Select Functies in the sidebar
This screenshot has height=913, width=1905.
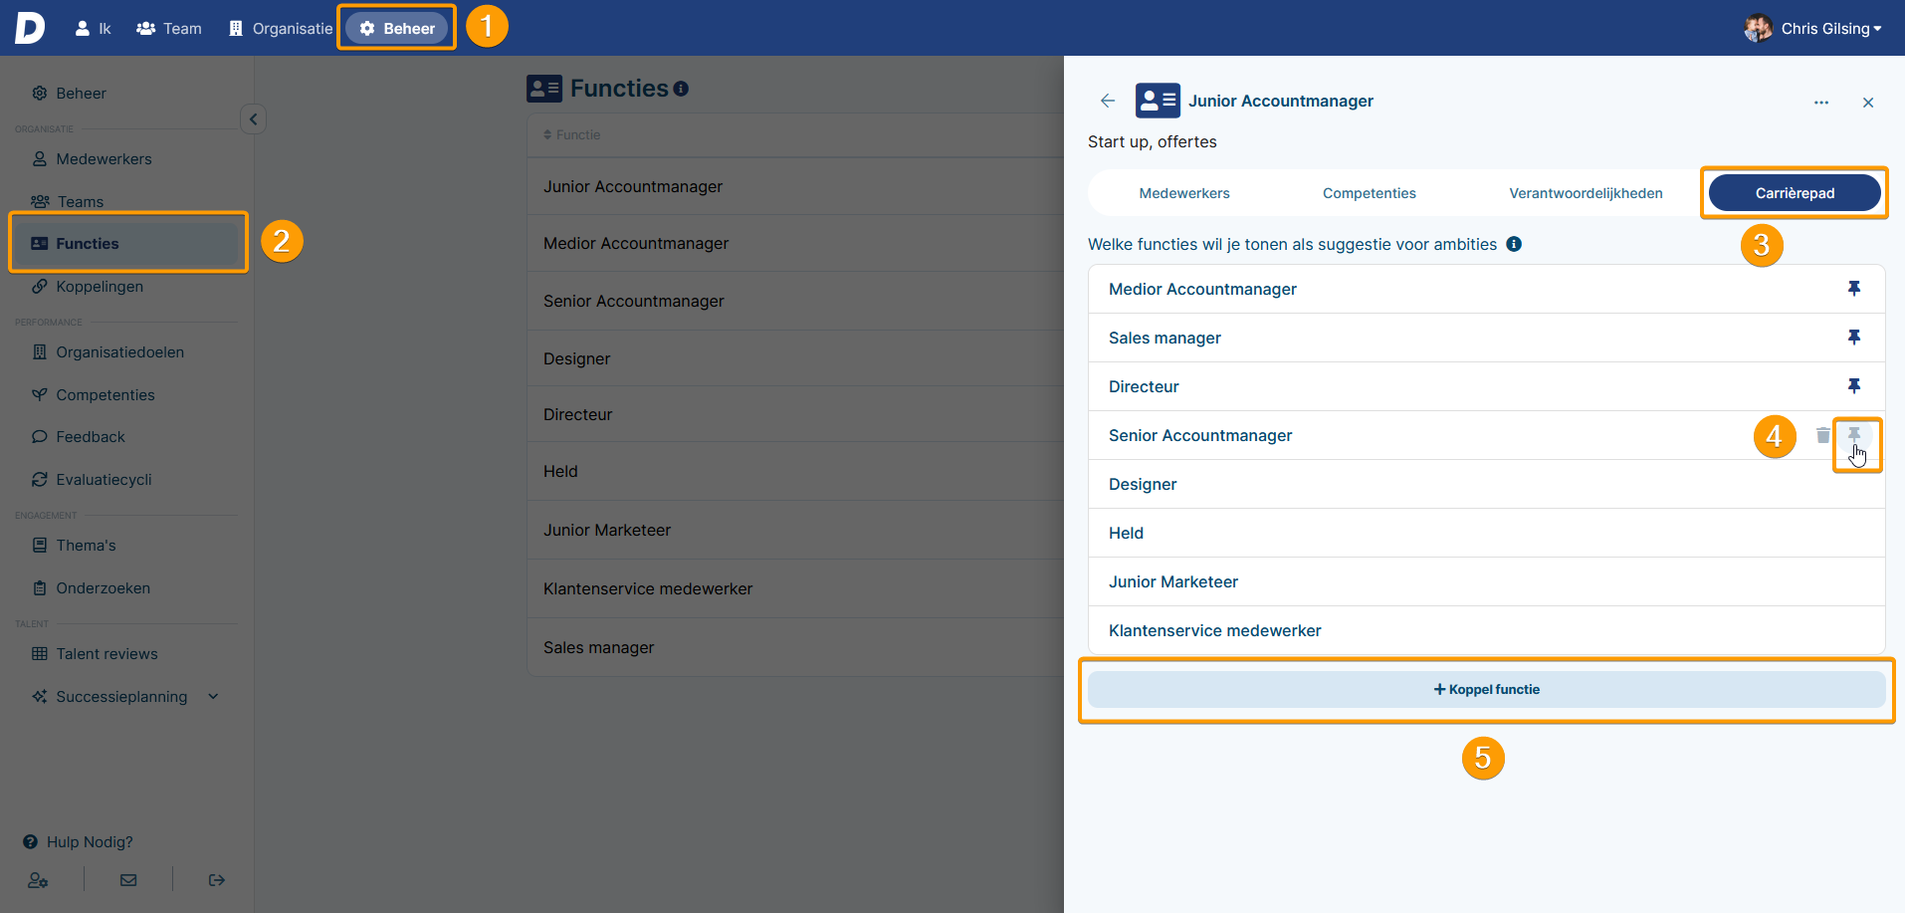[x=127, y=244]
